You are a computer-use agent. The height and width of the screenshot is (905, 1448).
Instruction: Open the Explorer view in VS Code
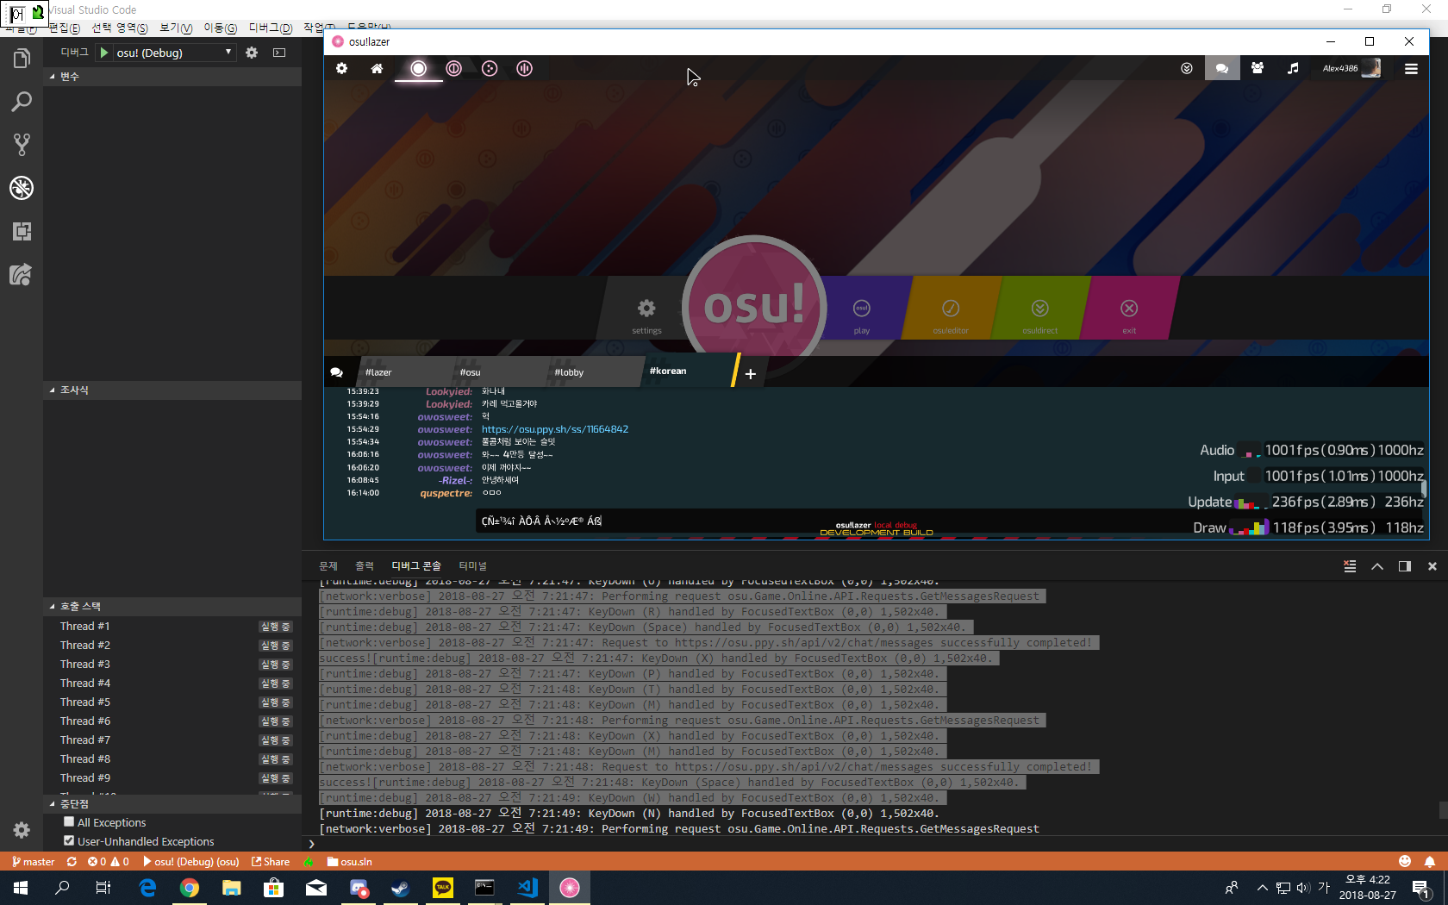[x=22, y=59]
